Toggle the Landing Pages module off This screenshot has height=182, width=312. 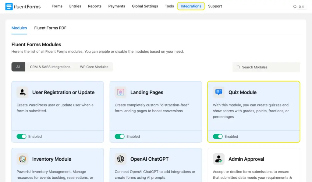point(119,136)
